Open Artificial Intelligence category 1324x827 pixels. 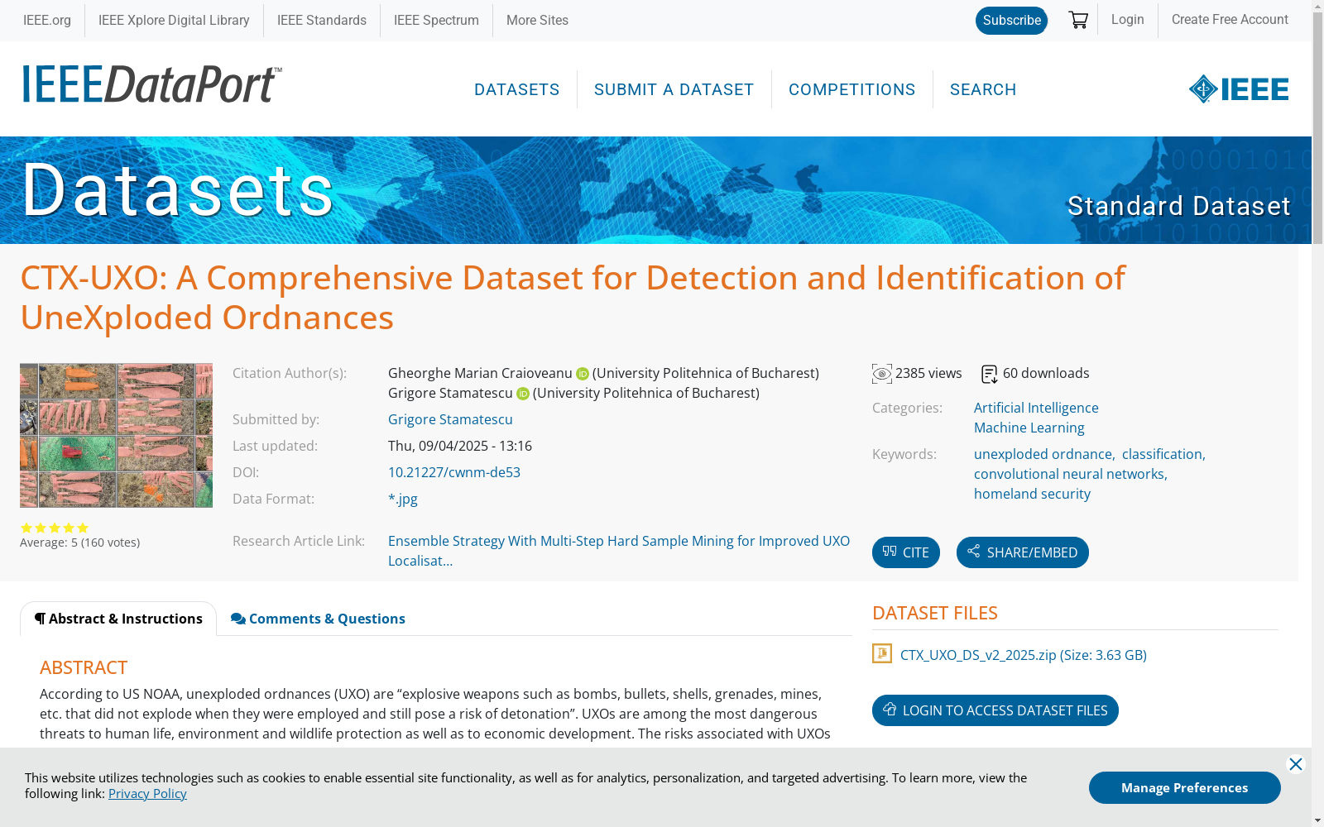(1036, 408)
